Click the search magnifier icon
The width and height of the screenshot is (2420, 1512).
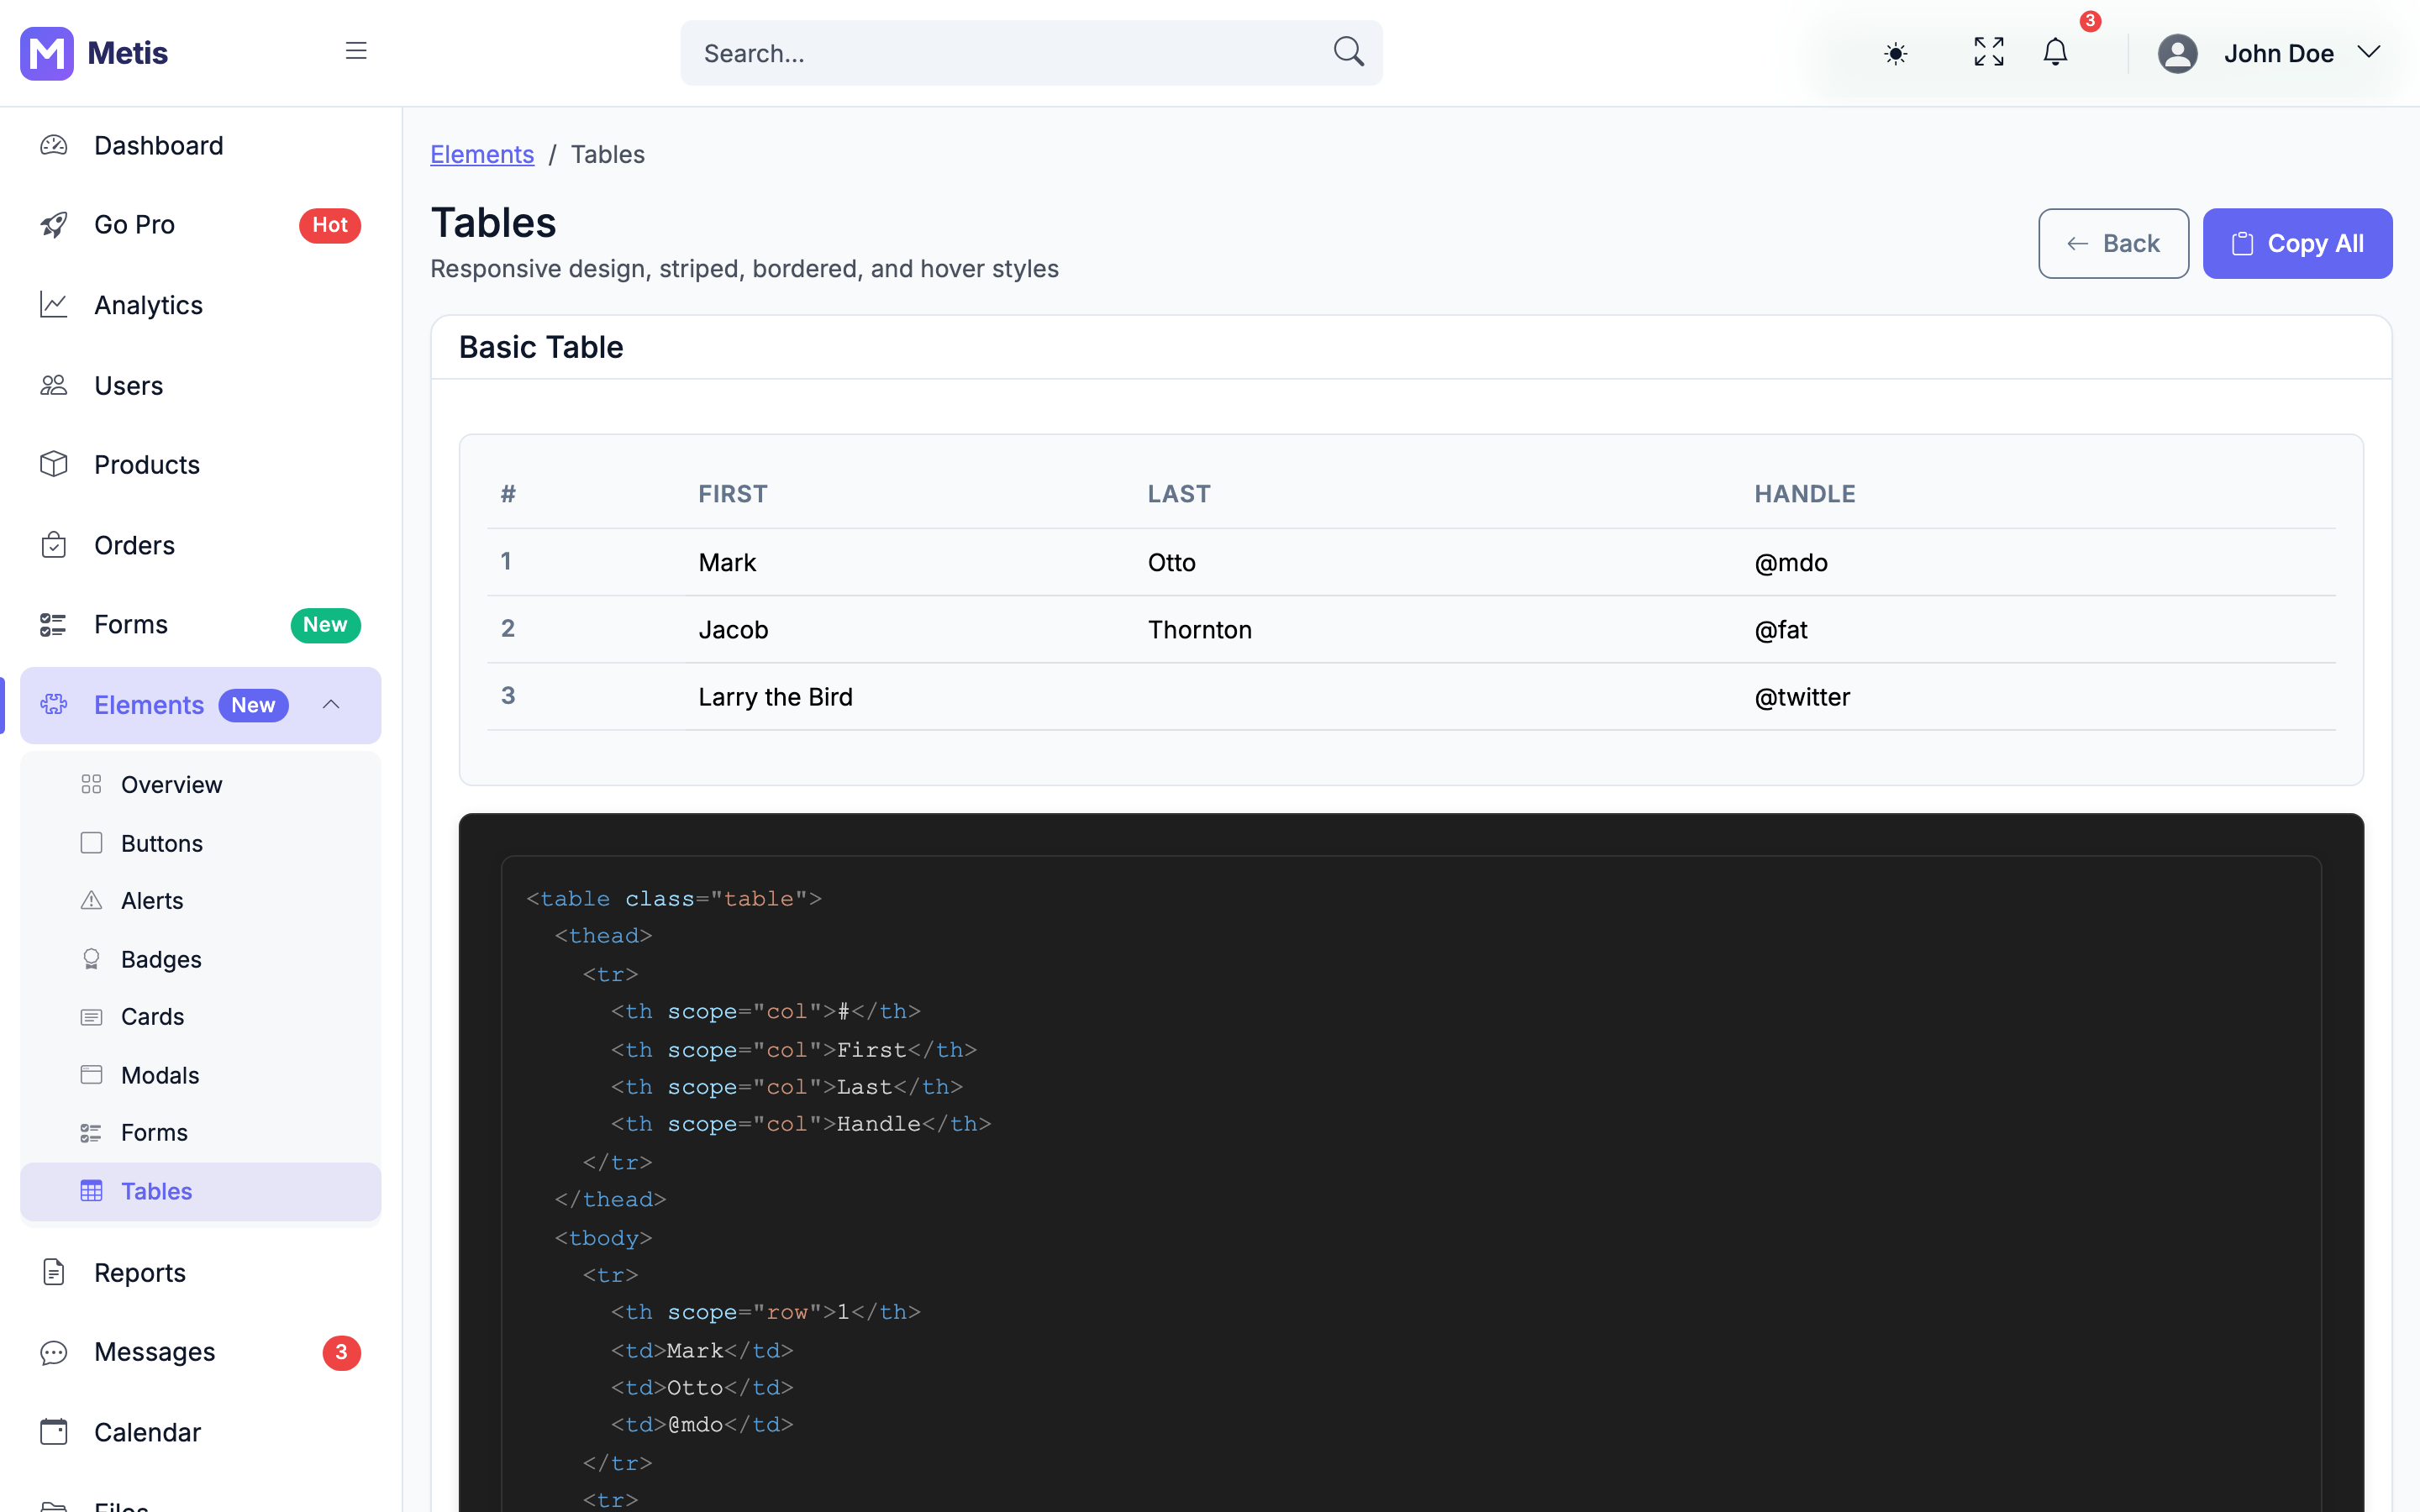pyautogui.click(x=1348, y=52)
